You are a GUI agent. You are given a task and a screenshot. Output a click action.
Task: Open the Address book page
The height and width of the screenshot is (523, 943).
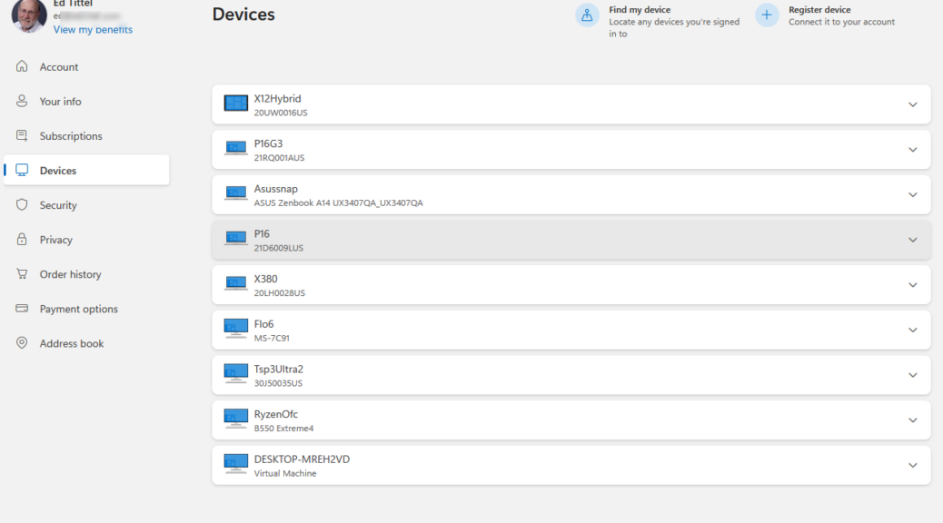(86, 343)
